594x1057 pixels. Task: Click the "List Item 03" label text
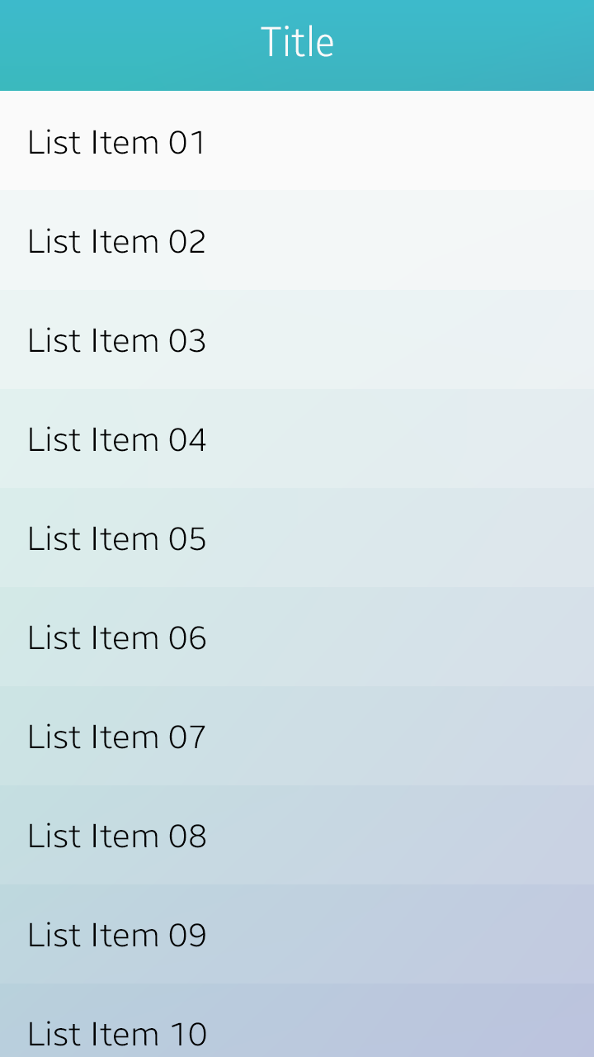(116, 340)
